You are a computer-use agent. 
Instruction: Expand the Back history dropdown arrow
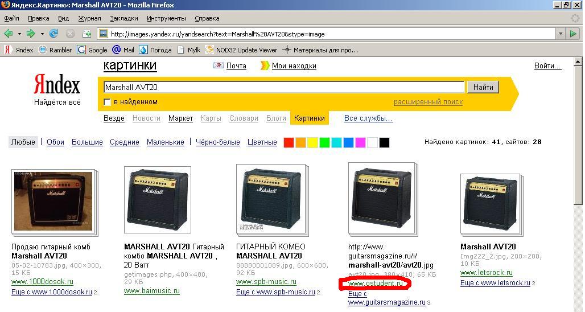(19, 34)
